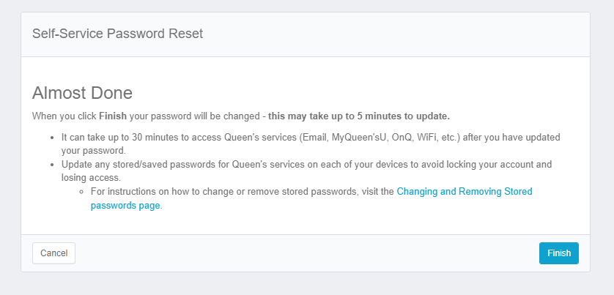Viewport: 614px width, 295px height.
Task: Click the "Update any stored/saved passwords" bullet text
Action: (147, 164)
